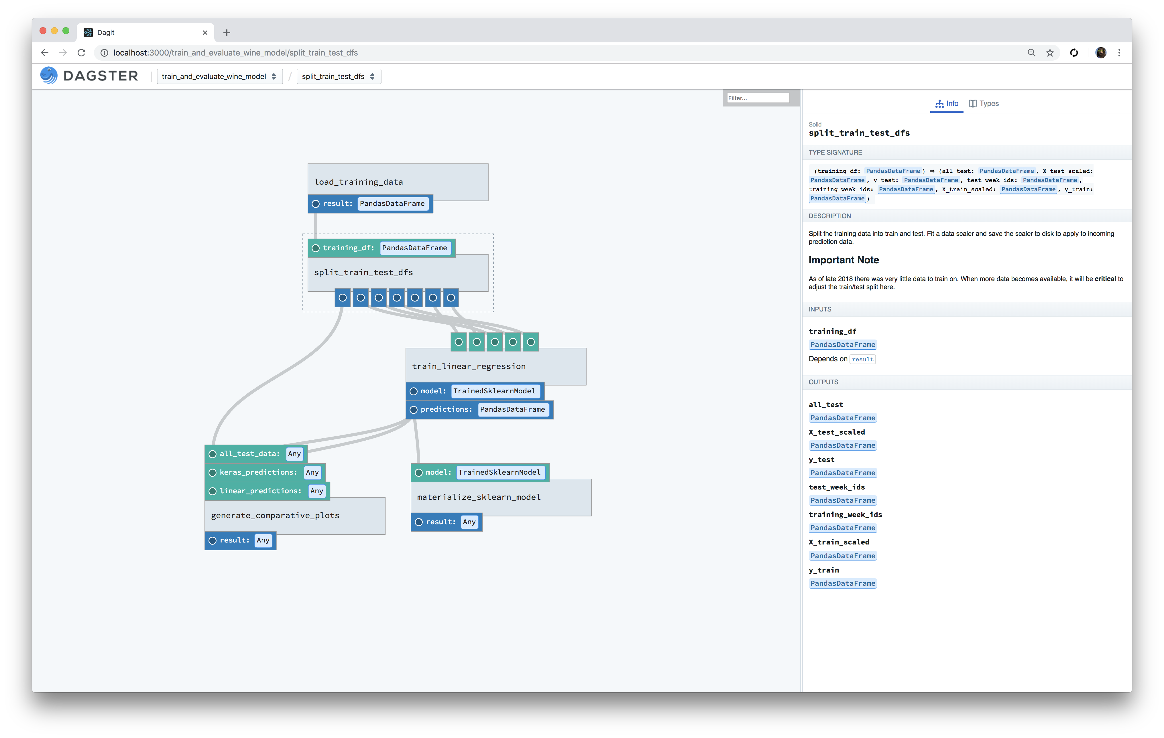Open the train_and_evaluate_wine_model pipeline dropdown
Screen dimensions: 1164x738
[x=219, y=76]
